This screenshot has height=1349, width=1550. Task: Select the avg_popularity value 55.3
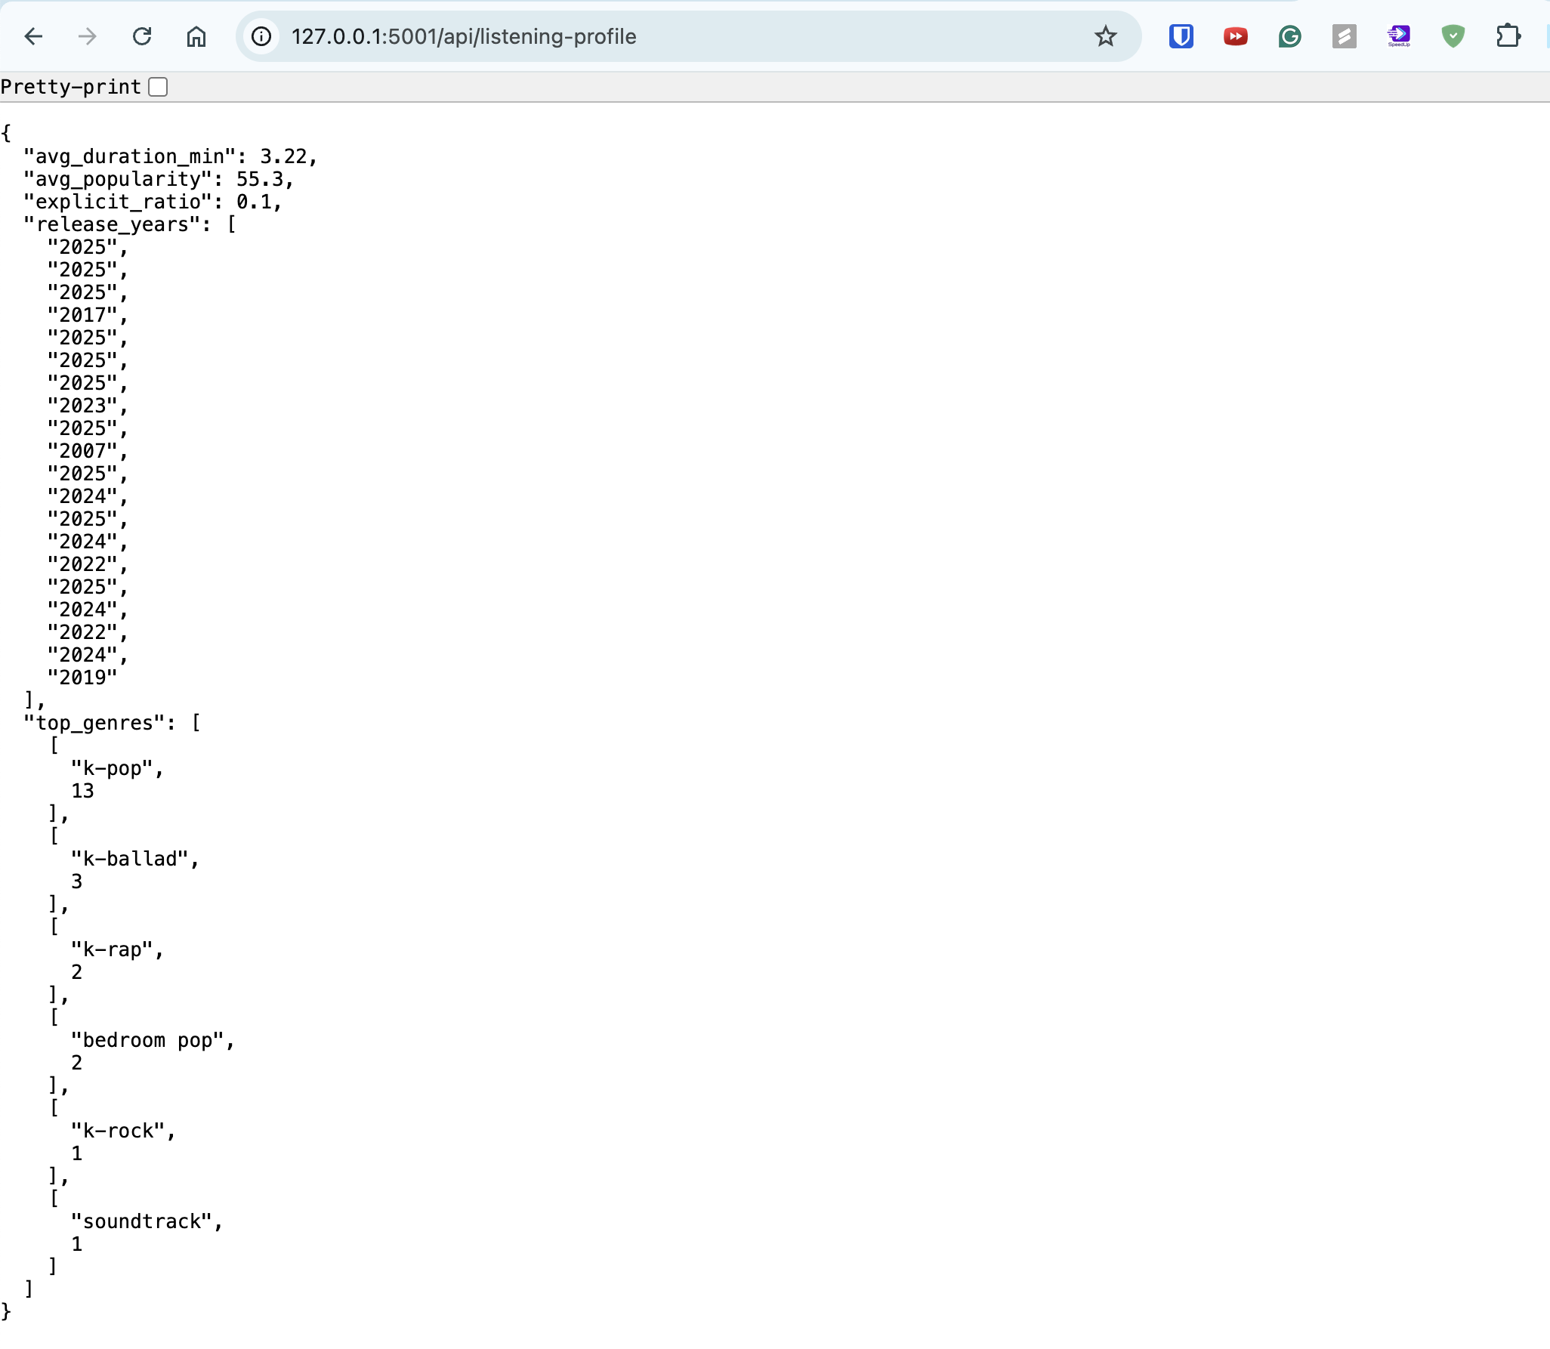(261, 179)
